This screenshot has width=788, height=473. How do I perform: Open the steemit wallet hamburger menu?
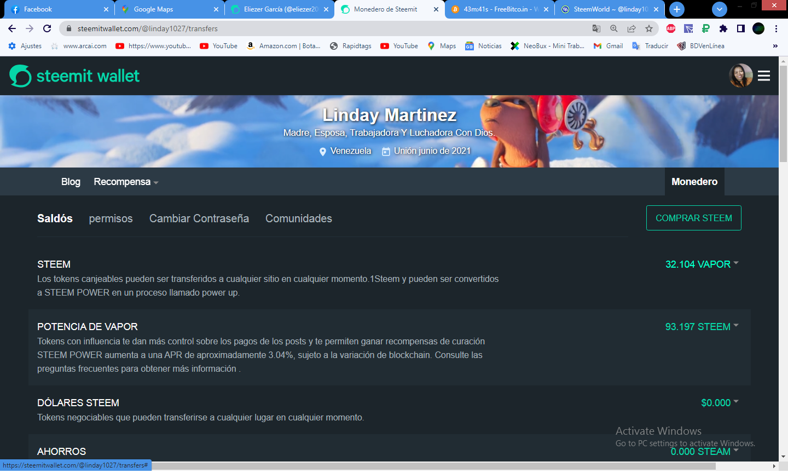[x=764, y=76]
